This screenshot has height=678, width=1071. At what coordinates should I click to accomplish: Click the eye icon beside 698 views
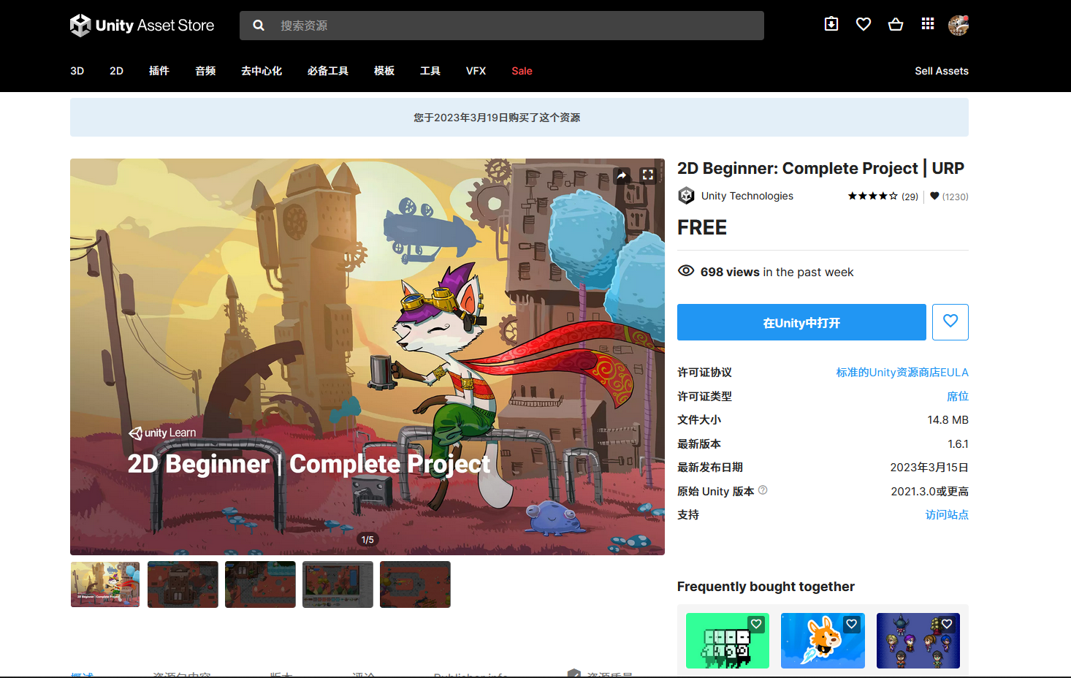pos(686,271)
